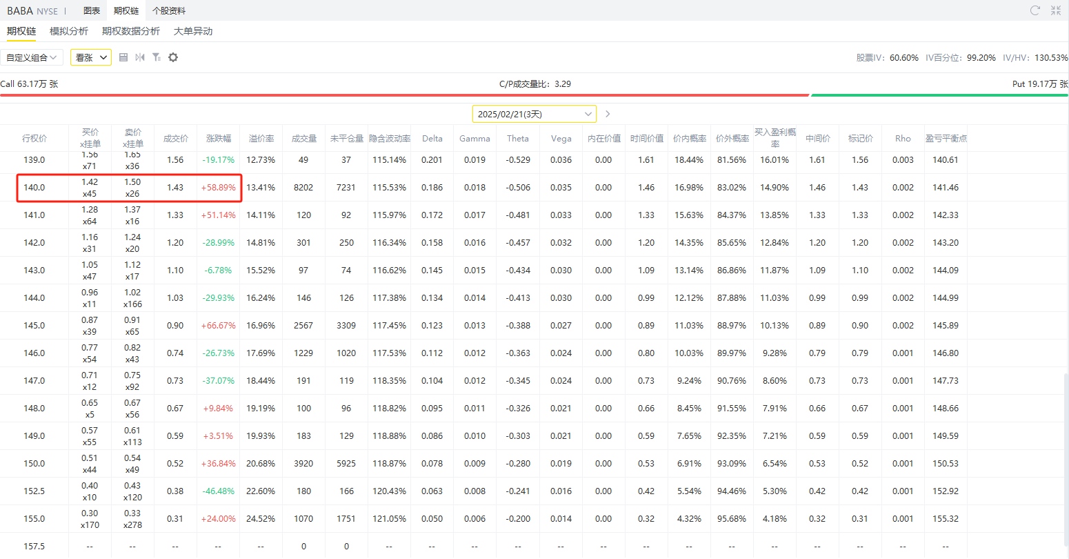This screenshot has height=559, width=1069.
Task: Open the 期权数据分析 sub-tab
Action: (131, 31)
